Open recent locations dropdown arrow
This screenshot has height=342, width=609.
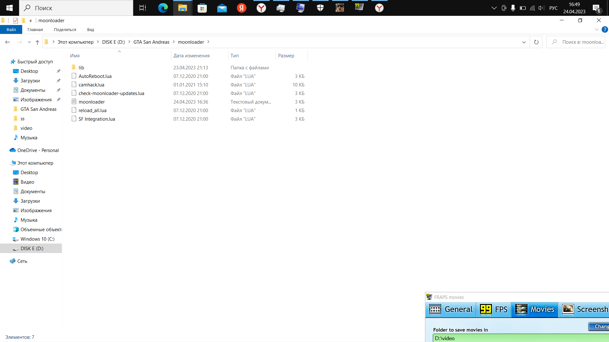(29, 42)
